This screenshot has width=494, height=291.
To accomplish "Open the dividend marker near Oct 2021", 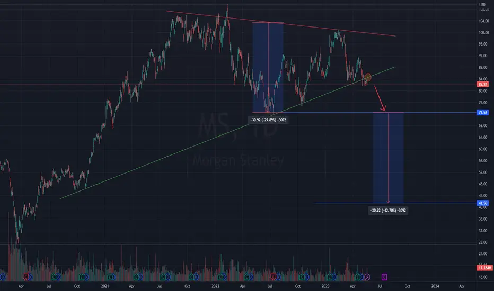I will point(196,277).
